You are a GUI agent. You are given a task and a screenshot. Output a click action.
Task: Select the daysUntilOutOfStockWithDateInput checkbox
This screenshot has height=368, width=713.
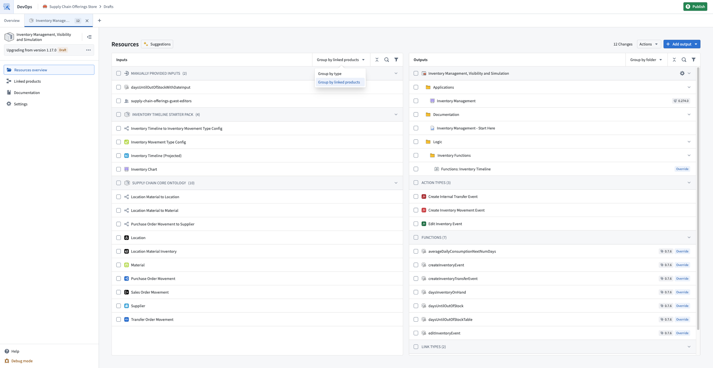[119, 87]
